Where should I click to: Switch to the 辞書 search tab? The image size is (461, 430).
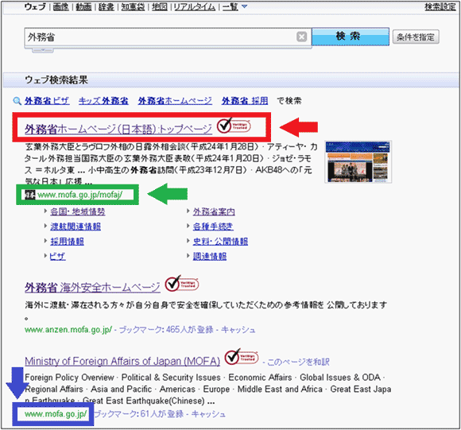[x=107, y=6]
